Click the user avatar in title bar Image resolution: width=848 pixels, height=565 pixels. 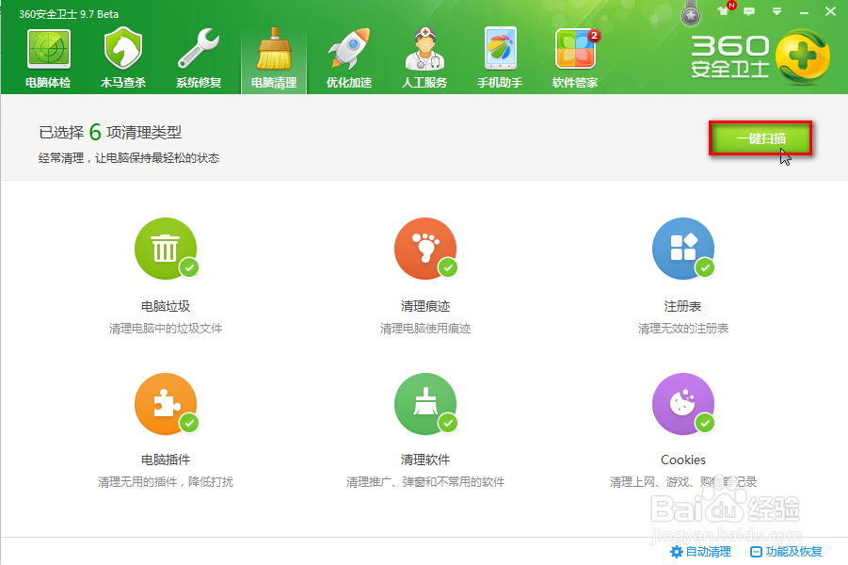pos(690,14)
